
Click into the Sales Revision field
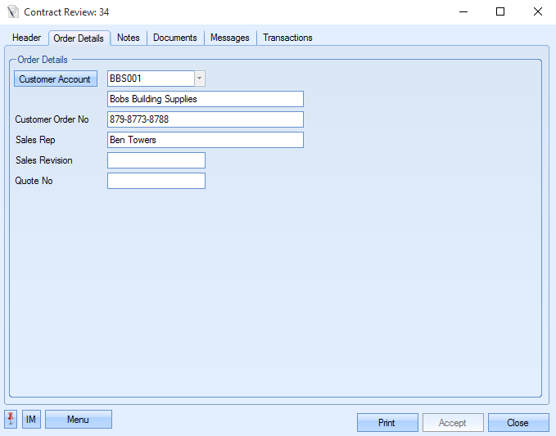(156, 160)
